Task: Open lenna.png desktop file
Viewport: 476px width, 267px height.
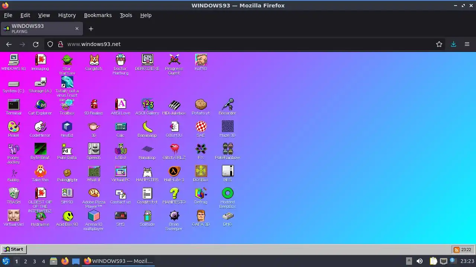Action: pyautogui.click(x=40, y=62)
